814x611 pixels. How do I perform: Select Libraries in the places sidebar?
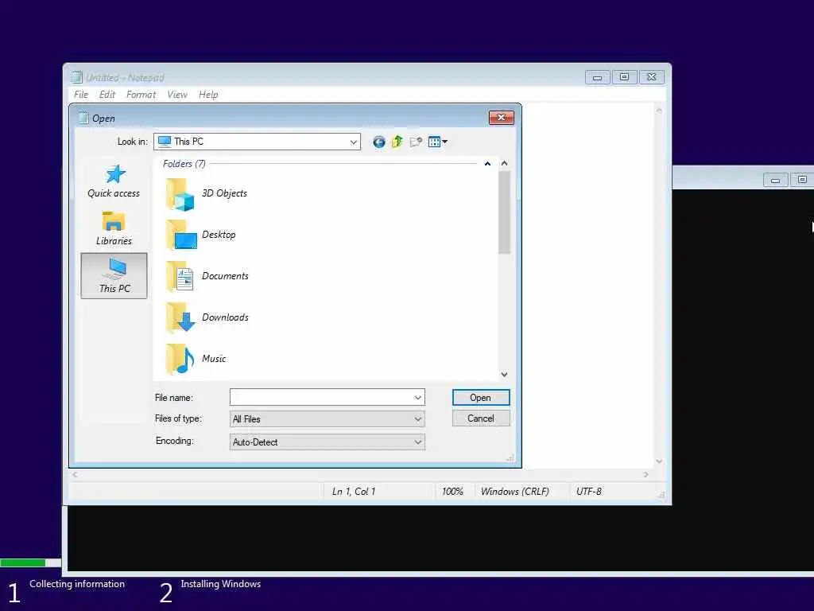coord(114,228)
